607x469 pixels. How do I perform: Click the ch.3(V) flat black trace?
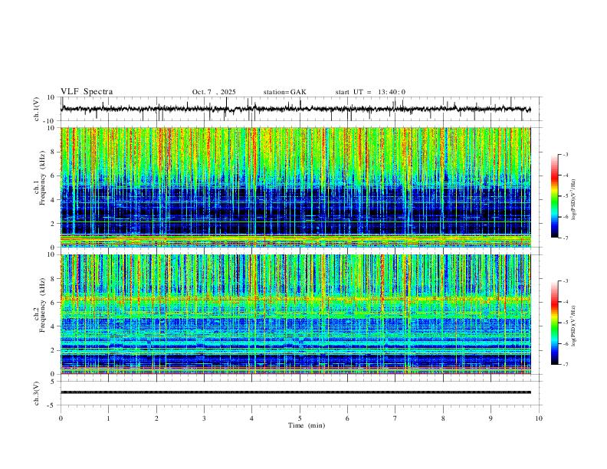click(x=296, y=392)
